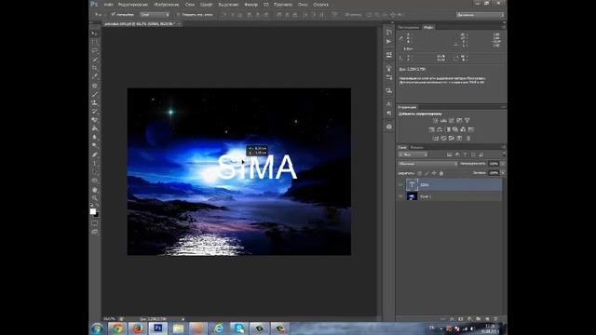
Task: Select the Brush tool
Action: tap(95, 94)
